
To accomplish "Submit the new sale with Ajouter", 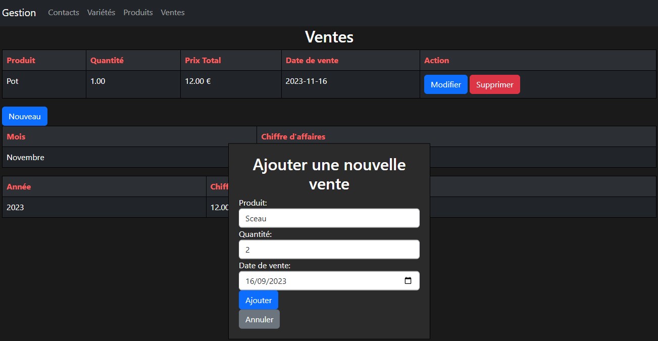I will click(x=258, y=300).
